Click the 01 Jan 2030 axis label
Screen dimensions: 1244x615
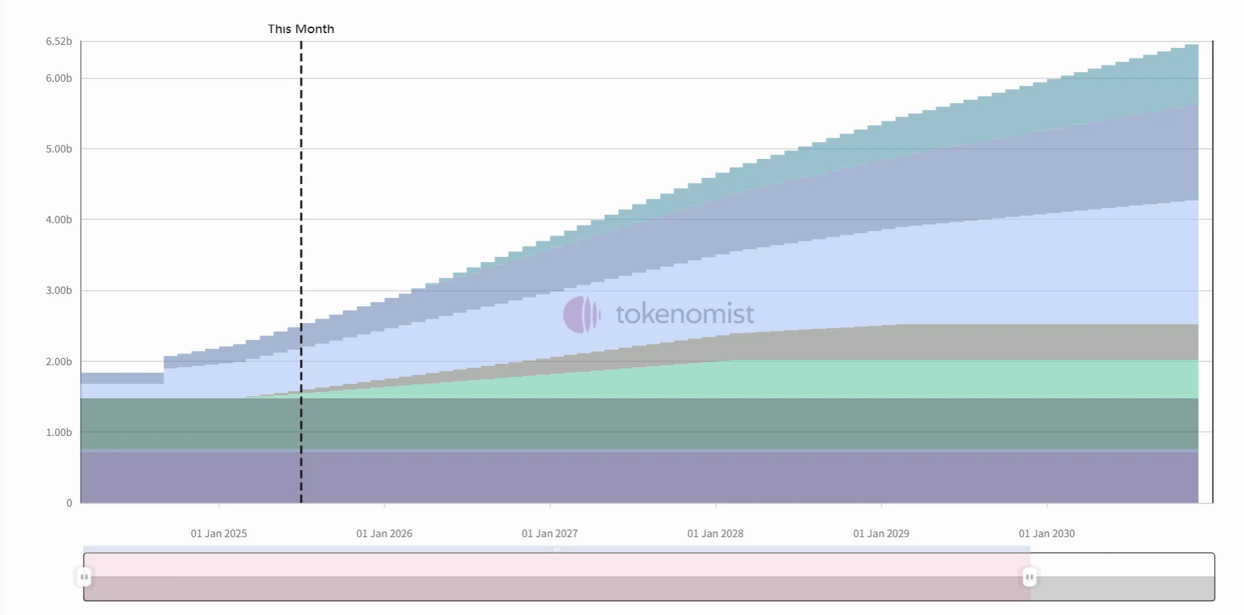click(1047, 533)
